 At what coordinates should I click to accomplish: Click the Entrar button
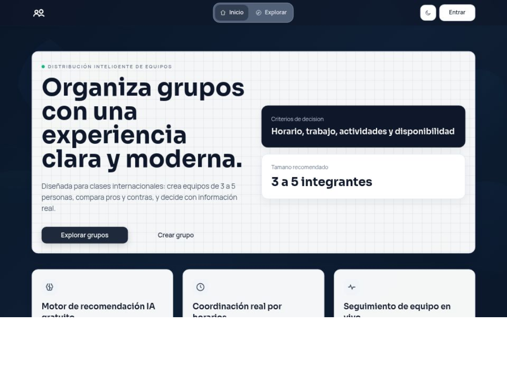[x=457, y=13]
